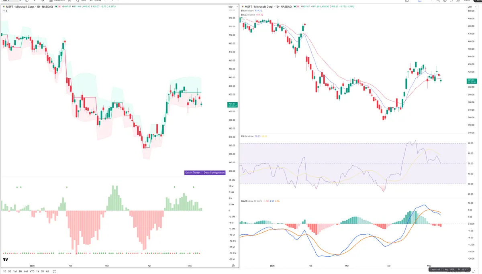Select the RSI 14 close legend

tap(247, 136)
